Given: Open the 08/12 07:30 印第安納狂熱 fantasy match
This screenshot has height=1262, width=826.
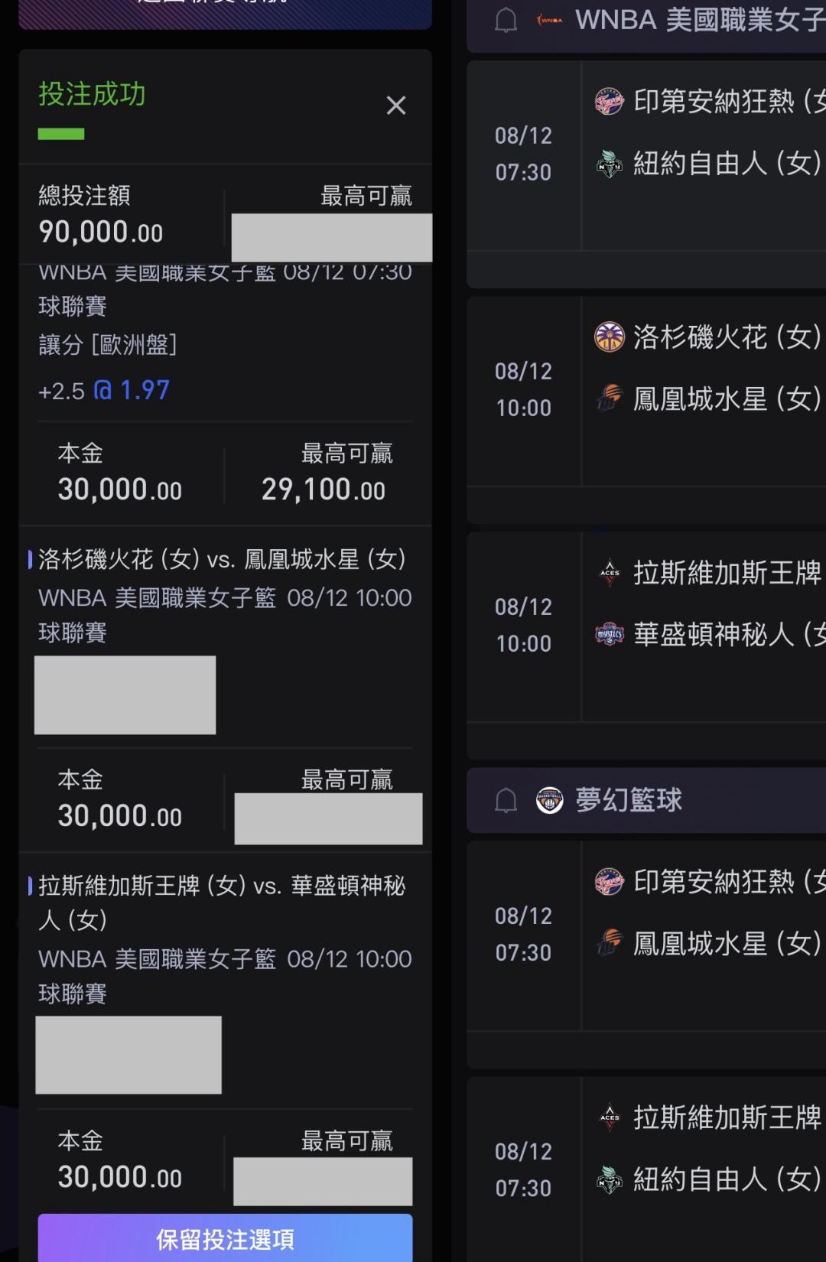Looking at the screenshot, I should click(x=646, y=936).
